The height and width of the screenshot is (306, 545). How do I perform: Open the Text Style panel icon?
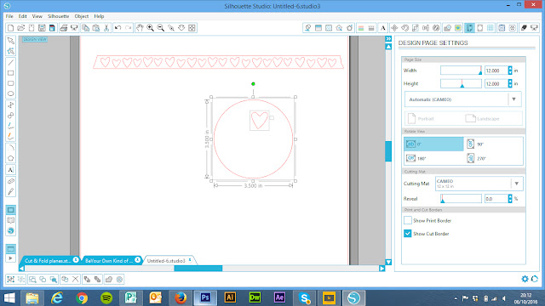tap(382, 28)
